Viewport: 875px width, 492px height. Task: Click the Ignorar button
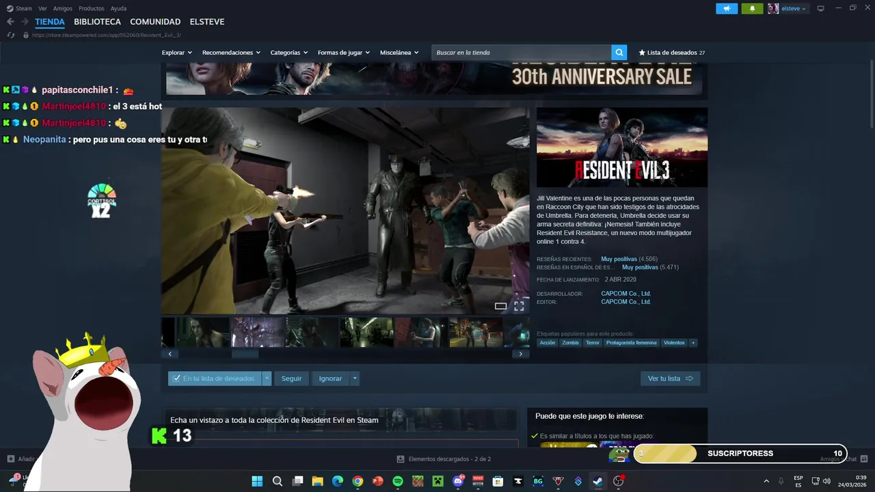[x=330, y=379]
